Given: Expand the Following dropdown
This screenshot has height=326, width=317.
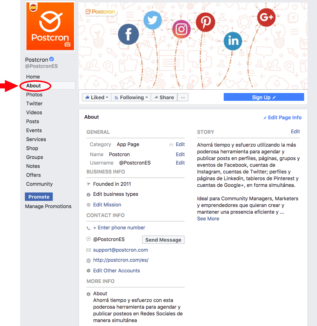Looking at the screenshot, I should (x=131, y=97).
